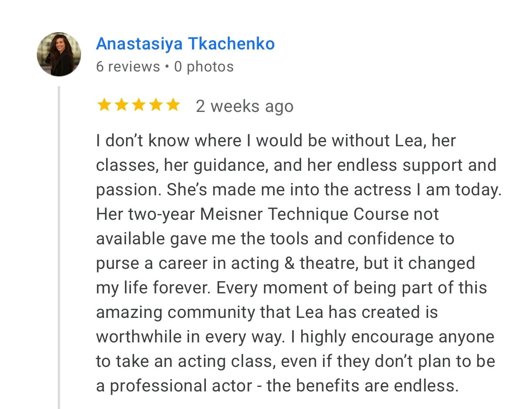Click the first line "I don't know where"
Image resolution: width=528 pixels, height=409 pixels.
click(x=168, y=141)
